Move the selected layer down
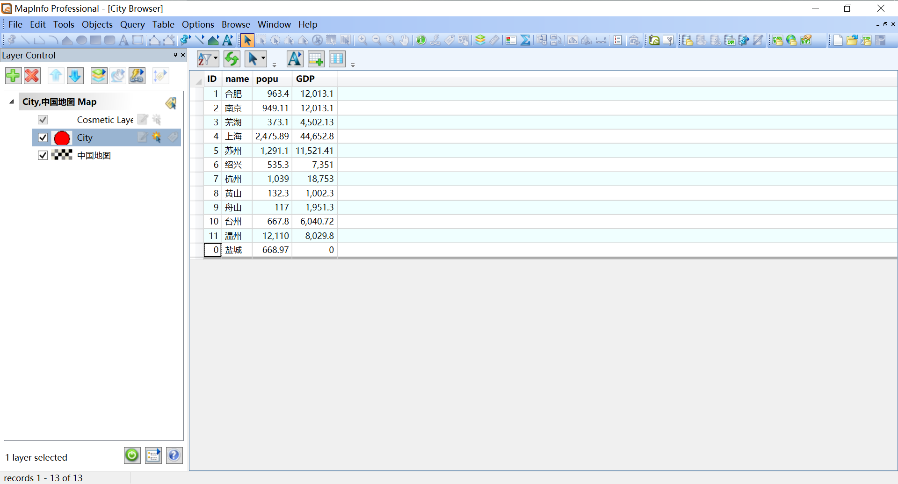This screenshot has width=898, height=484. click(x=75, y=75)
